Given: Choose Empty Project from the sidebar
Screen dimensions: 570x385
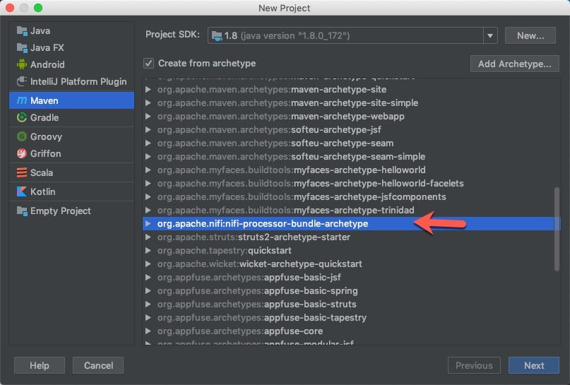Looking at the screenshot, I should (x=60, y=211).
